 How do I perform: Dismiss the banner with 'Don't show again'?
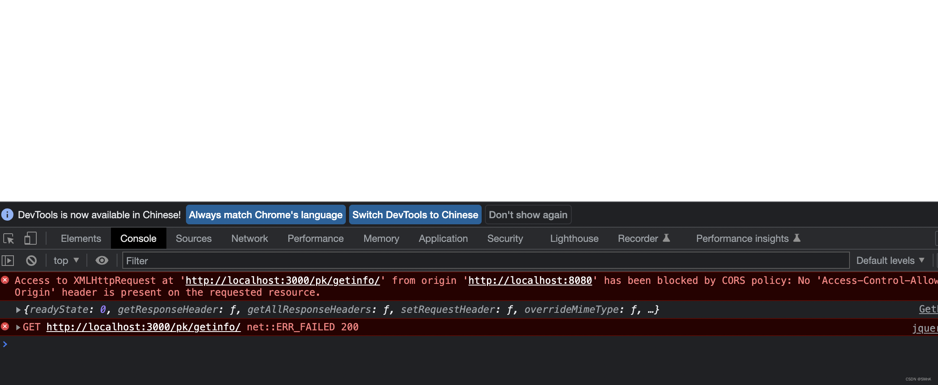528,215
